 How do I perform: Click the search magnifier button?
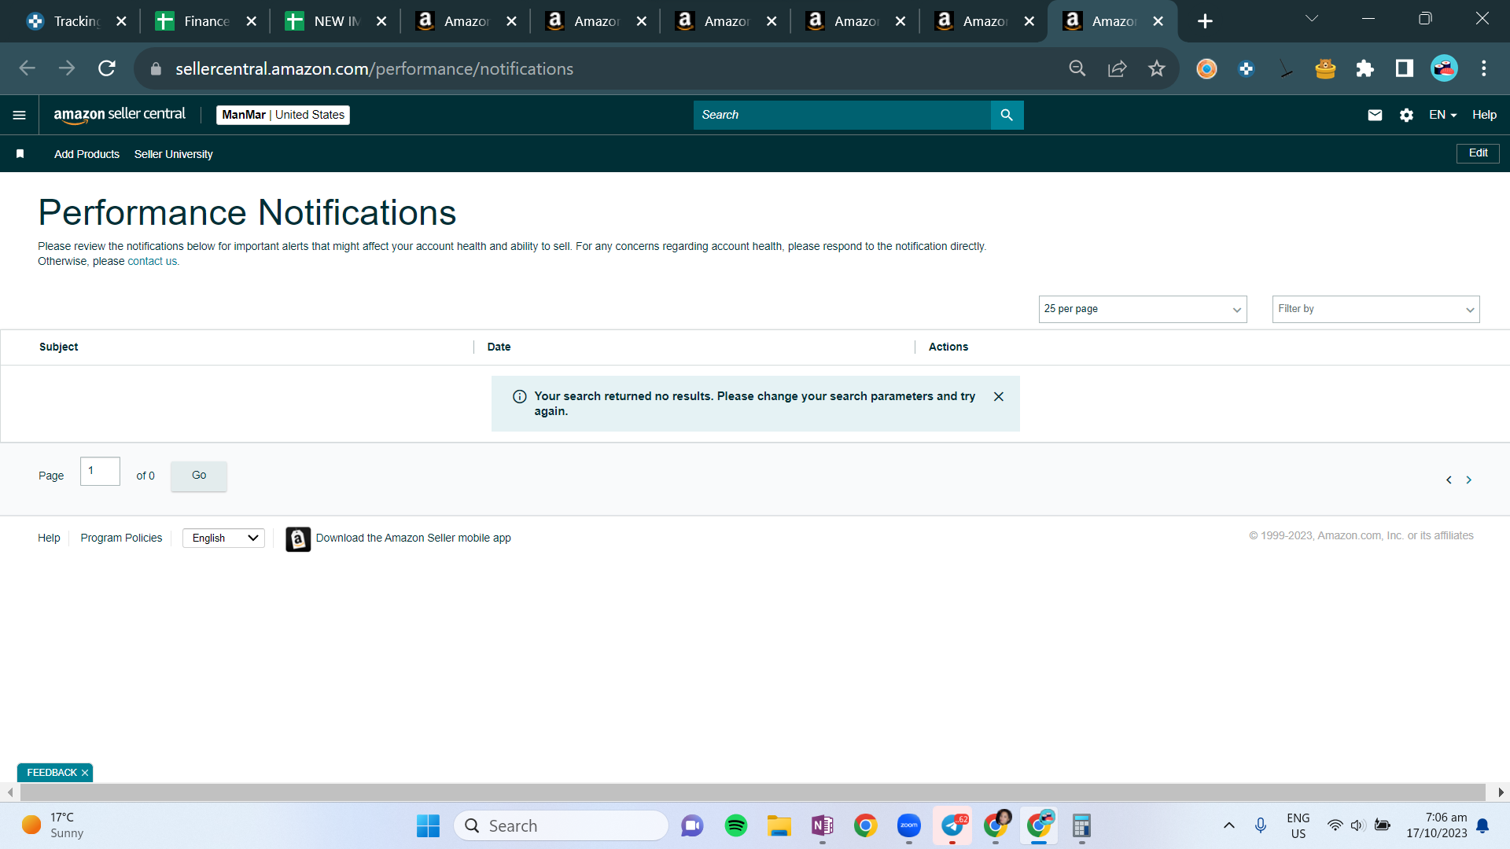point(1007,115)
